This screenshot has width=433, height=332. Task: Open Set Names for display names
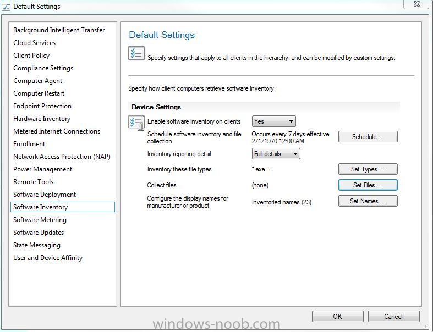tap(368, 201)
